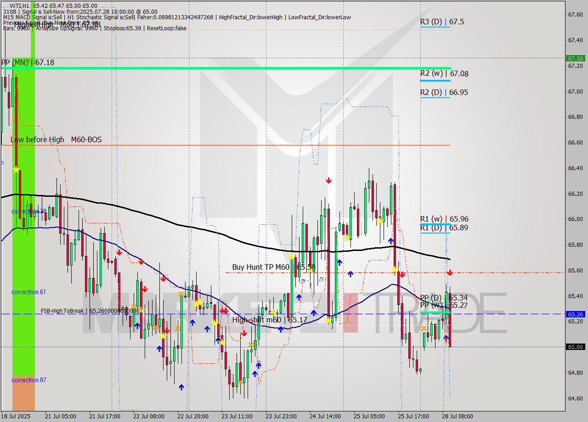588x422 pixels.
Task: Click the WTI,H1 chart title text
Action: click(14, 4)
